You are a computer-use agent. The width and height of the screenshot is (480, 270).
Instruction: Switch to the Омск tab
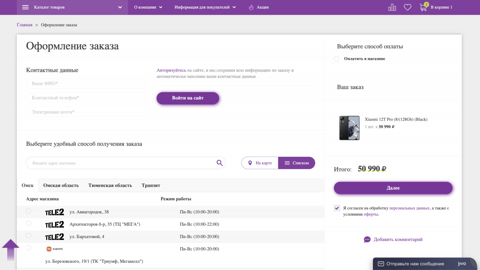(x=28, y=185)
